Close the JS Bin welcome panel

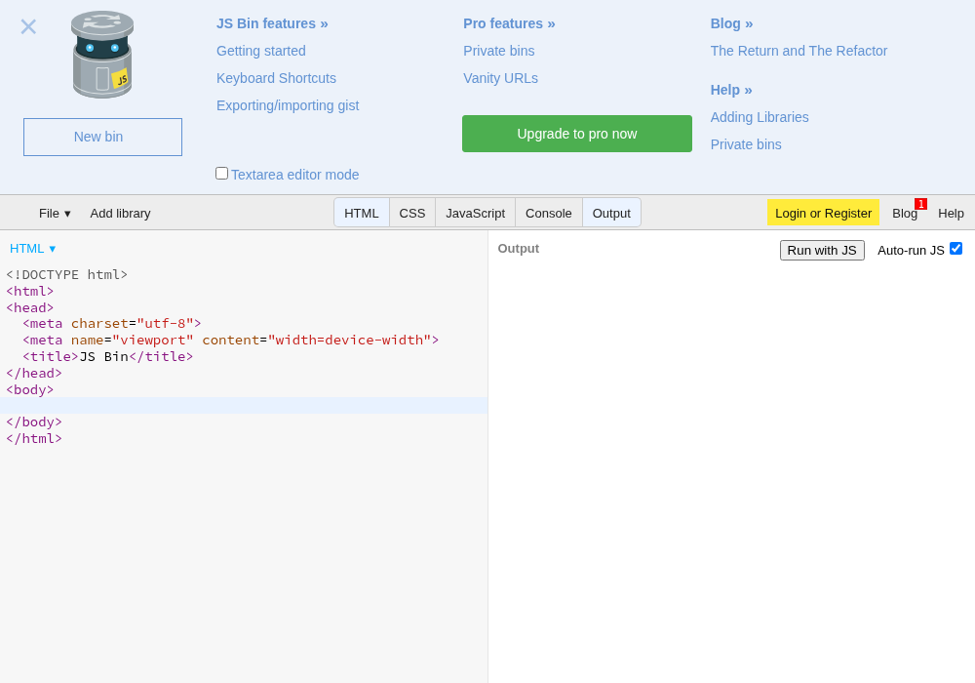28,26
